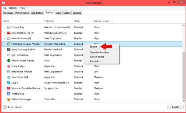
Task: Click Garmin Ltd publisher cell
Action: click(x=58, y=27)
